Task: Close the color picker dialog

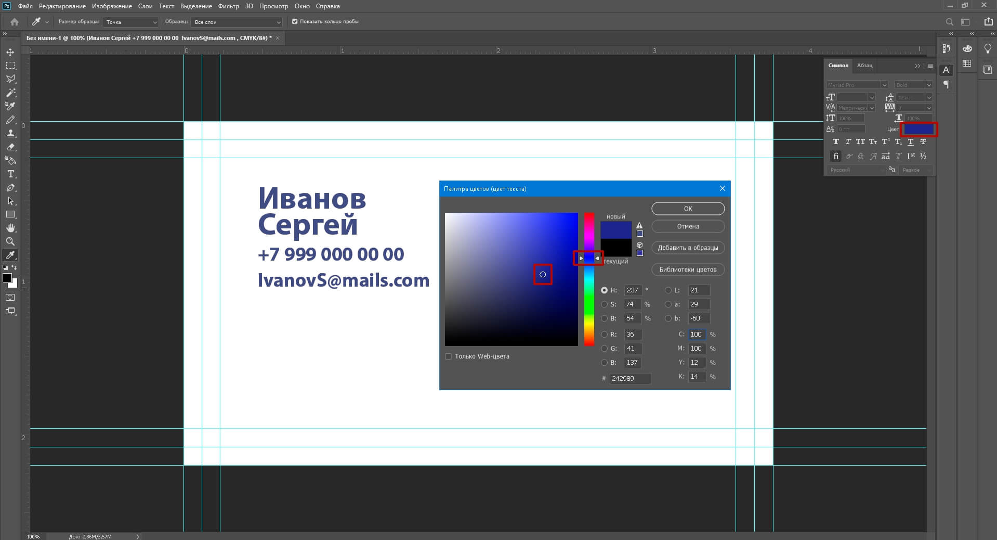Action: 722,188
